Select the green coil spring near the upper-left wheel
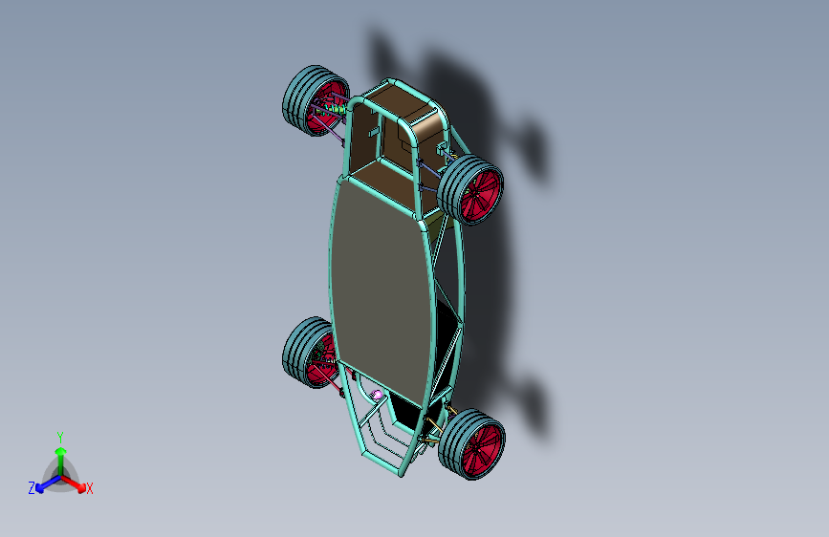Screen dimensions: 829x537 337,109
